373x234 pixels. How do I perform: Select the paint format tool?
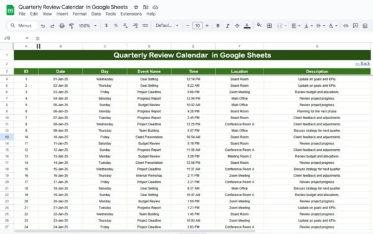point(71,25)
